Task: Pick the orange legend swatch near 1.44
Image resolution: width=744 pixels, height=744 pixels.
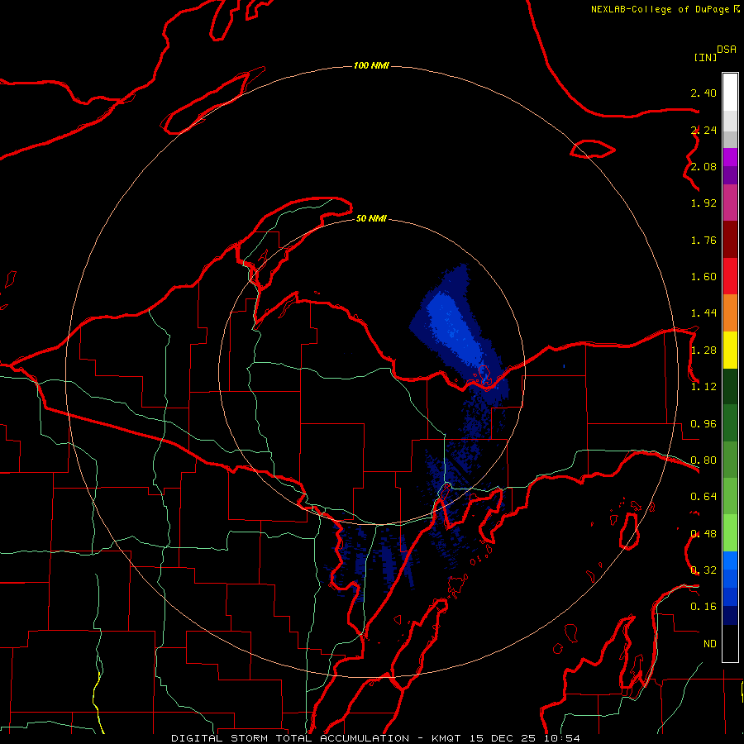Action: (x=730, y=313)
